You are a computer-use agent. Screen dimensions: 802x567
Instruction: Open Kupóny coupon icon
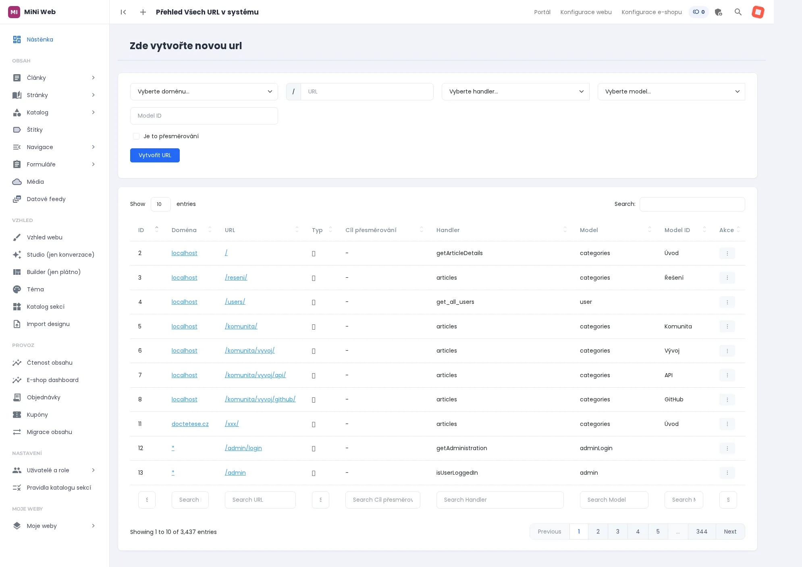click(x=17, y=415)
